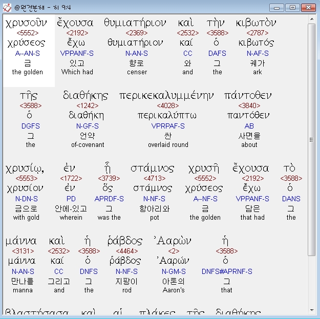This screenshot has width=320, height=319.
Task: Click Strong's number <2369>
Action: pos(137,33)
